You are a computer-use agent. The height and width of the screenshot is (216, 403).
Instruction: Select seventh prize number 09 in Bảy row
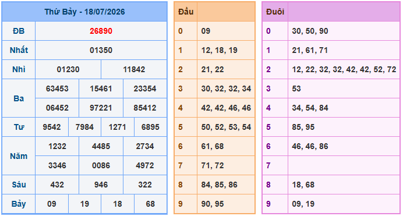click(52, 204)
